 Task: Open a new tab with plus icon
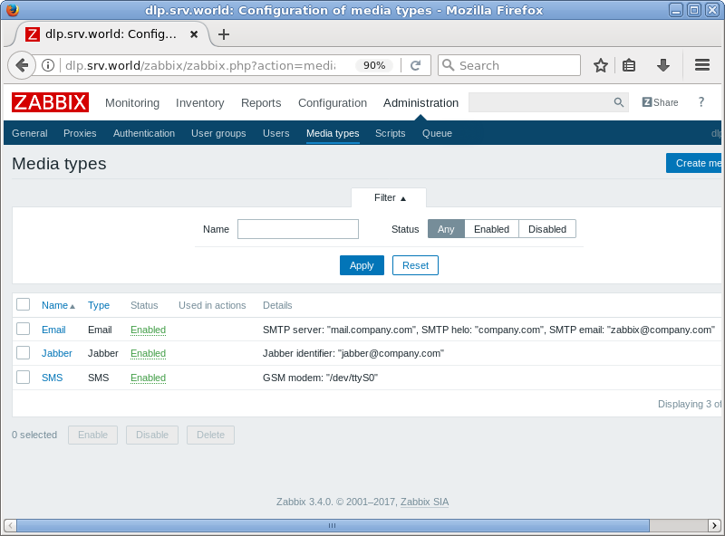tap(224, 34)
